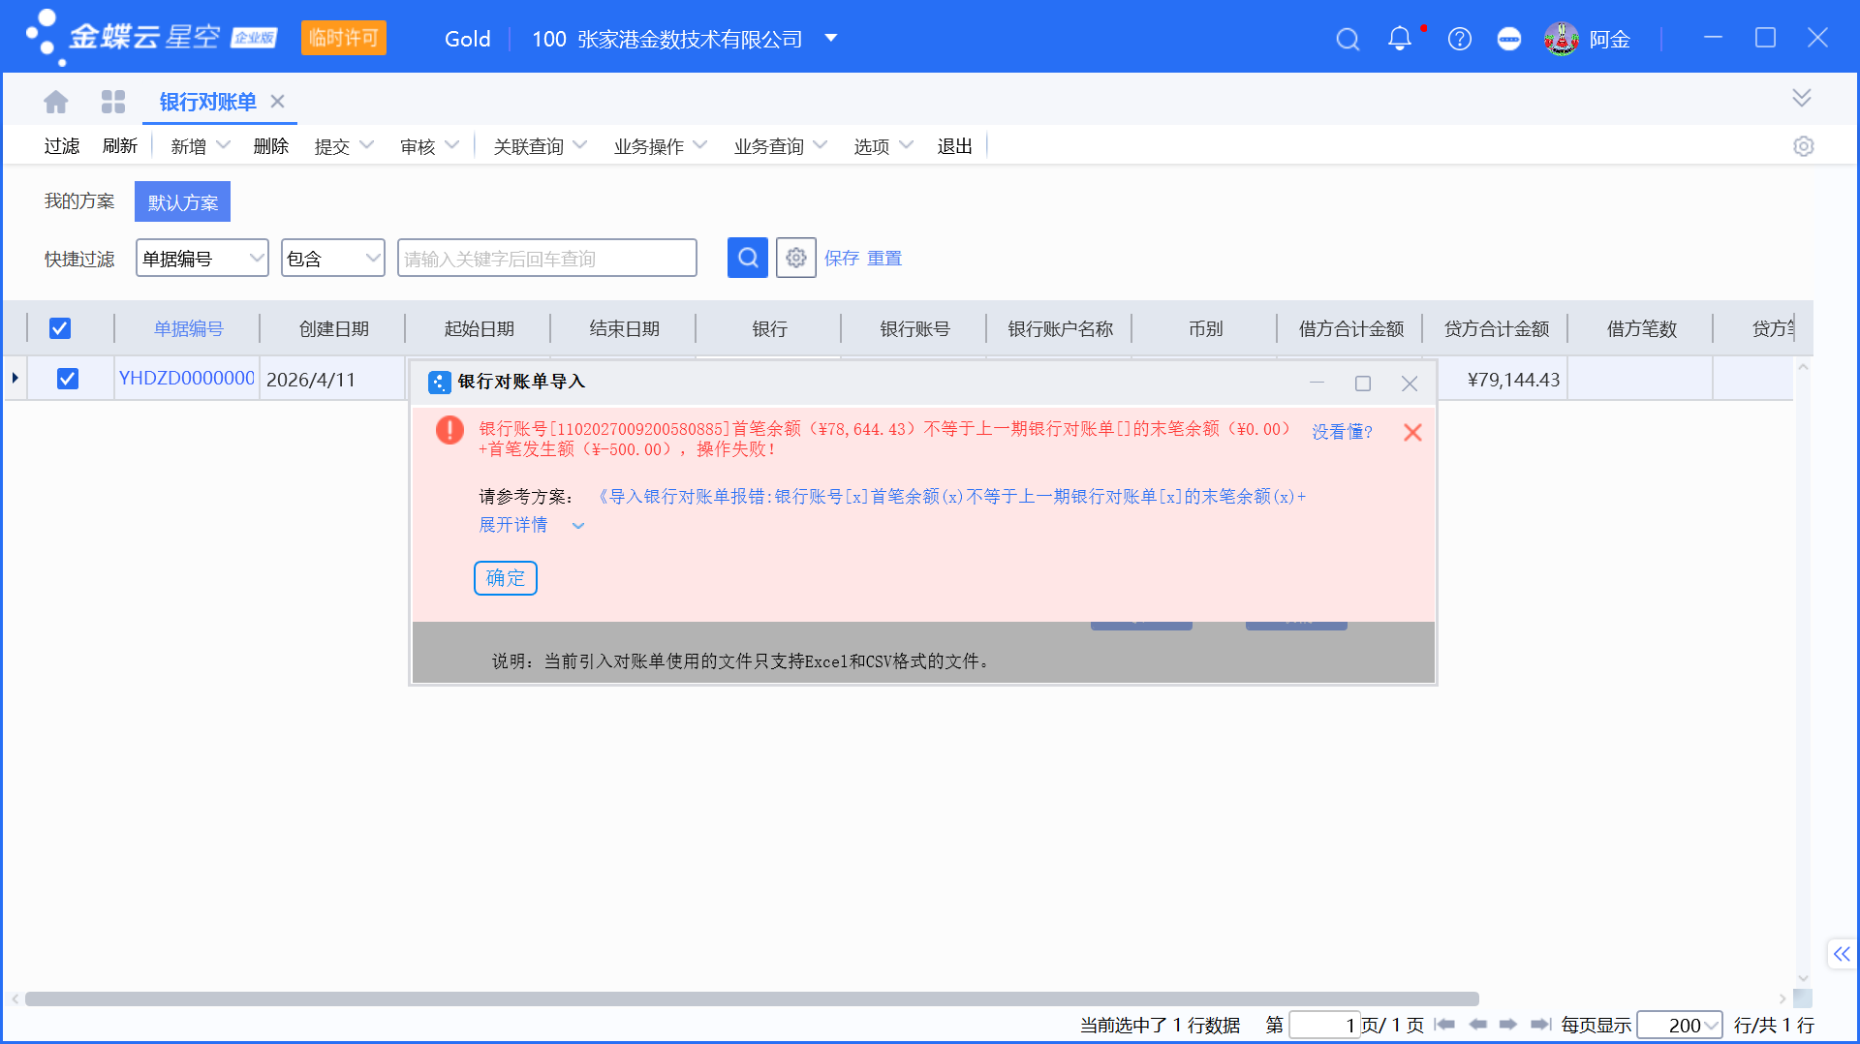Click the 保存 filter link
Viewport: 1860px width, 1044px height.
point(842,259)
